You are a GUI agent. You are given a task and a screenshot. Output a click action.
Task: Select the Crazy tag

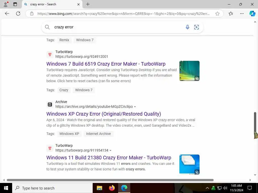[64, 90]
